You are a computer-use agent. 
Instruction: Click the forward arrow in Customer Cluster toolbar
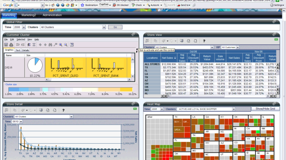point(45,45)
